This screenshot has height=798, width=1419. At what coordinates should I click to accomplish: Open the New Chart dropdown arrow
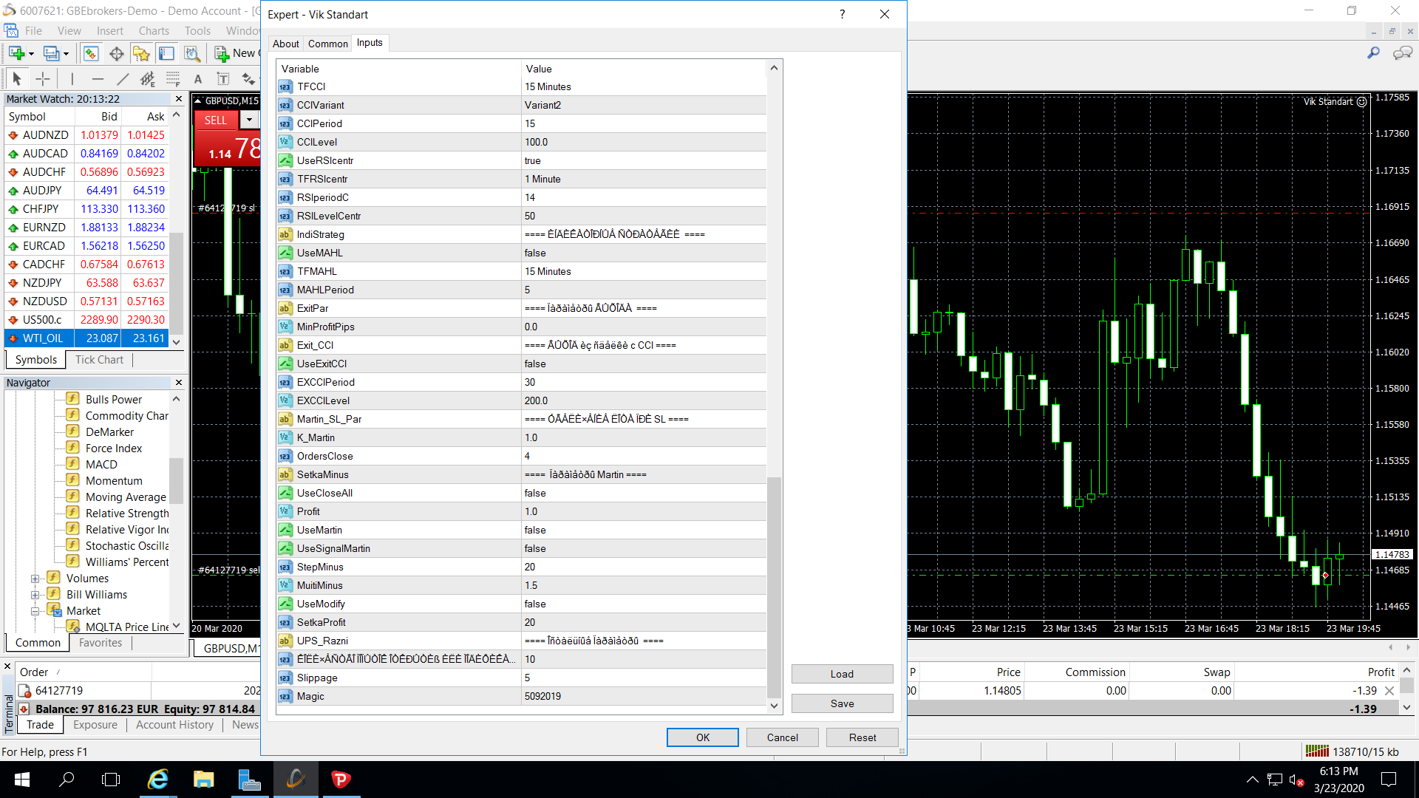[x=31, y=54]
